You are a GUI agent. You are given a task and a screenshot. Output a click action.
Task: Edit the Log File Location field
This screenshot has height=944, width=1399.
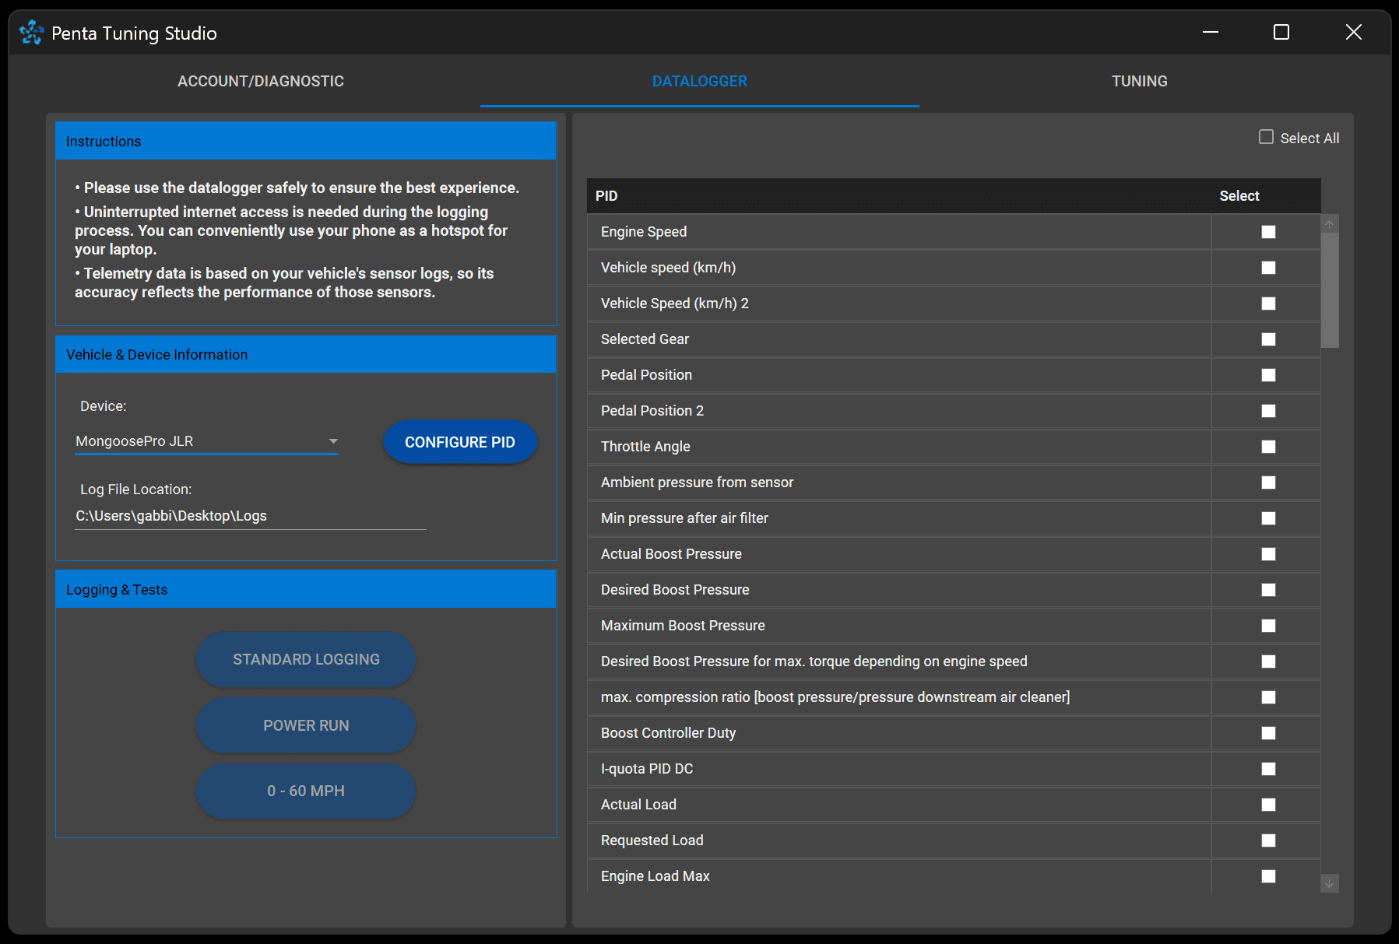[x=251, y=516]
